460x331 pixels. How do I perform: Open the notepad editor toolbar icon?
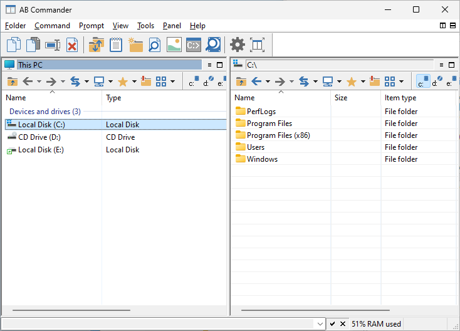(116, 45)
